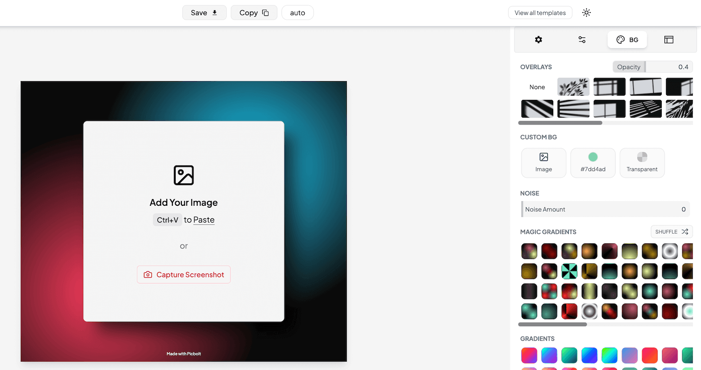Select the teal and red checkered magic gradient

pos(550,291)
